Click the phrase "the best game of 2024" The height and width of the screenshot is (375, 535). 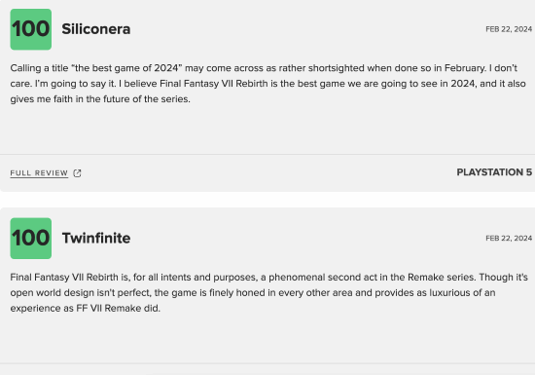(126, 68)
